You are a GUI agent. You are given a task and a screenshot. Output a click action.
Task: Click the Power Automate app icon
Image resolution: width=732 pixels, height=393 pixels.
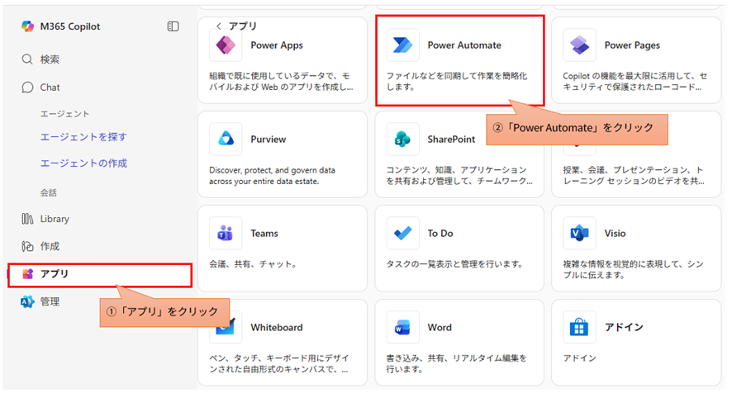point(402,45)
